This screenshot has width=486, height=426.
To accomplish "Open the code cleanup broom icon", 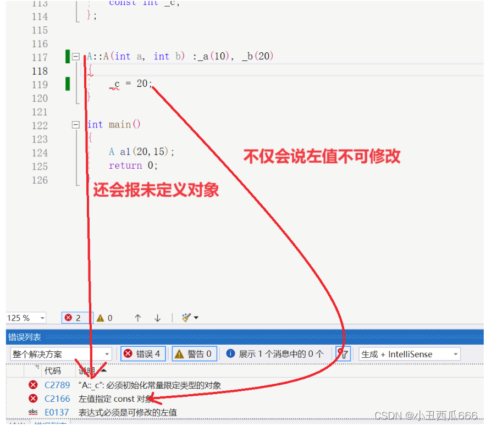I will 186,318.
